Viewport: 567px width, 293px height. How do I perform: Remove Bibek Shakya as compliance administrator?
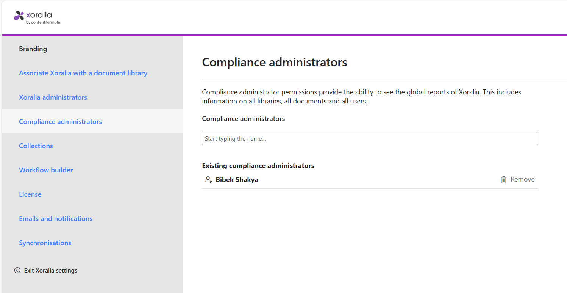click(x=522, y=179)
